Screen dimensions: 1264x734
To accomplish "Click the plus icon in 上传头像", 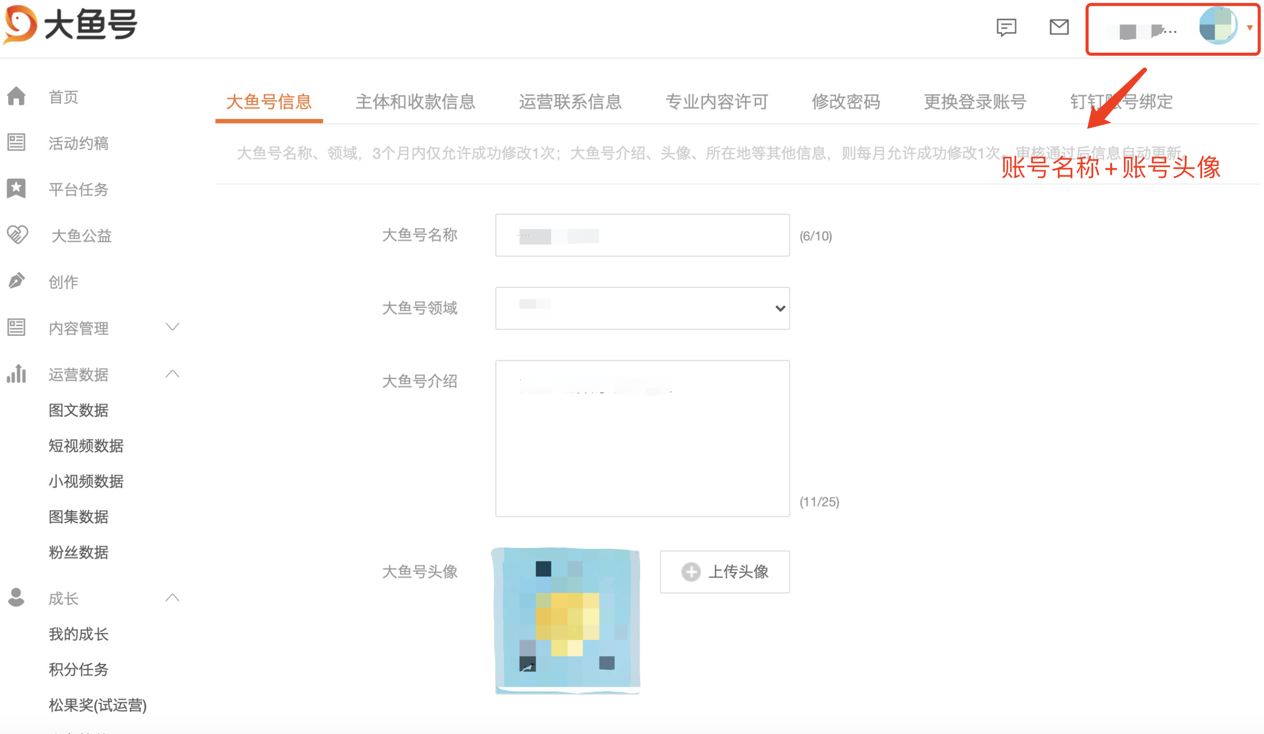I will [691, 571].
